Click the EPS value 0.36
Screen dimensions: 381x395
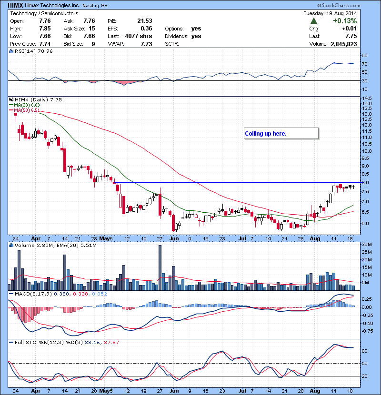[146, 29]
